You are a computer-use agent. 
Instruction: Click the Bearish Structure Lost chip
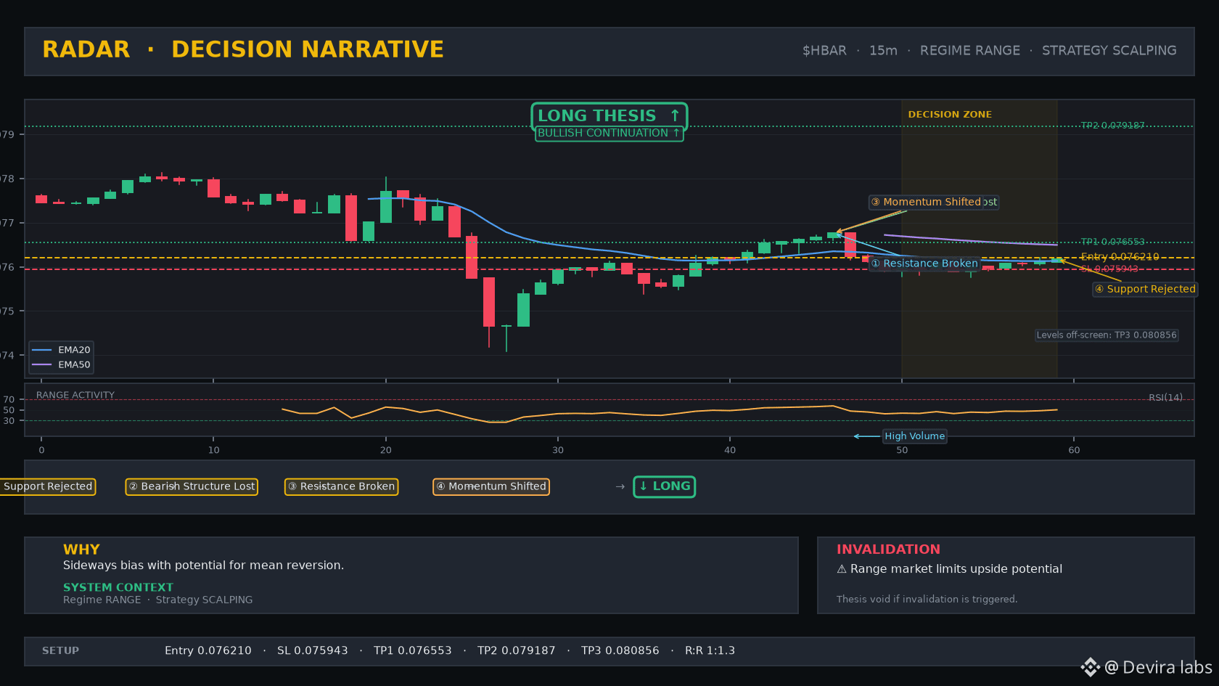coord(192,486)
